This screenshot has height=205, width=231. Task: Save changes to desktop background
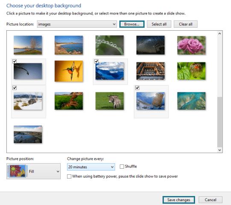tap(179, 200)
